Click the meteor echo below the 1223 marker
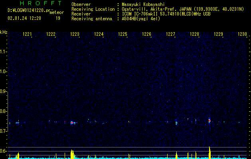The image size is (251, 159). [x=73, y=123]
